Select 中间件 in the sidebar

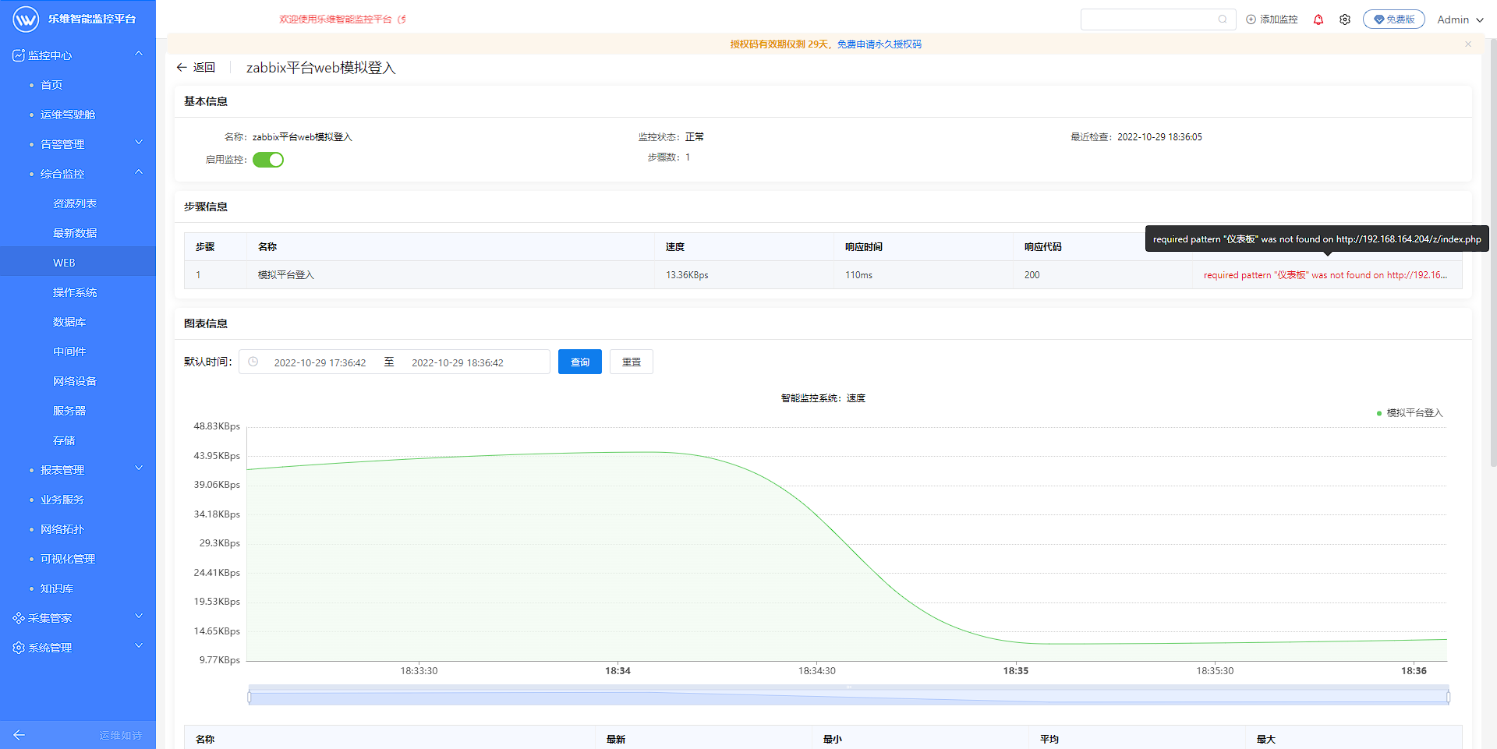[69, 352]
